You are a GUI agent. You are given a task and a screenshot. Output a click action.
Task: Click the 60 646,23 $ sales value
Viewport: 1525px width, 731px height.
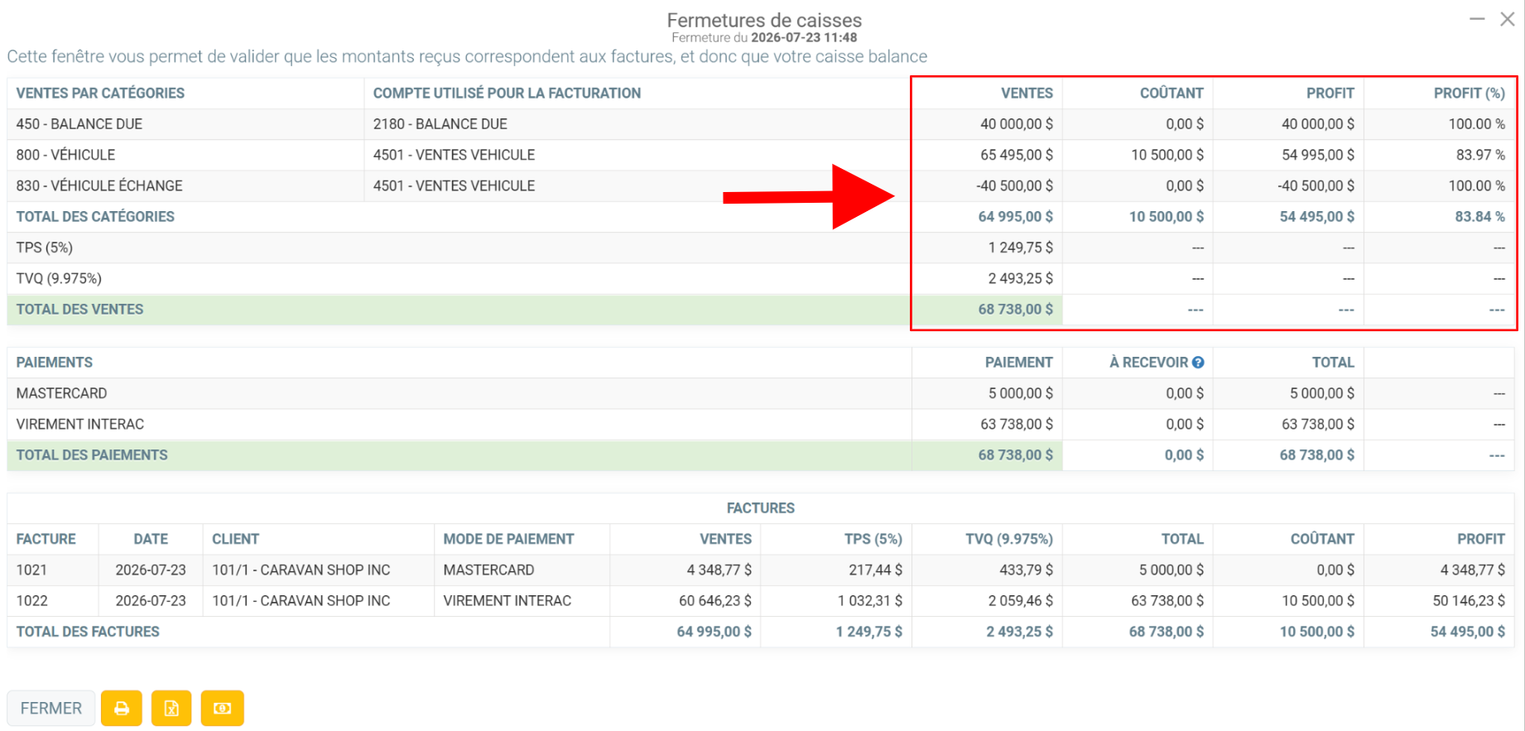(x=715, y=601)
